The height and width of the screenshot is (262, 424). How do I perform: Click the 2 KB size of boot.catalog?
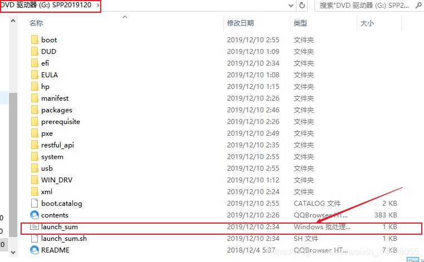[390, 204]
